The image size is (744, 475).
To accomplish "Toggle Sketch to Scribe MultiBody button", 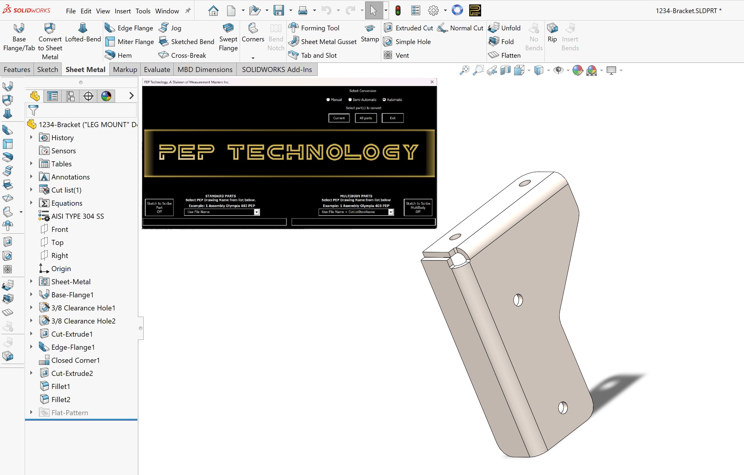I will click(x=418, y=207).
